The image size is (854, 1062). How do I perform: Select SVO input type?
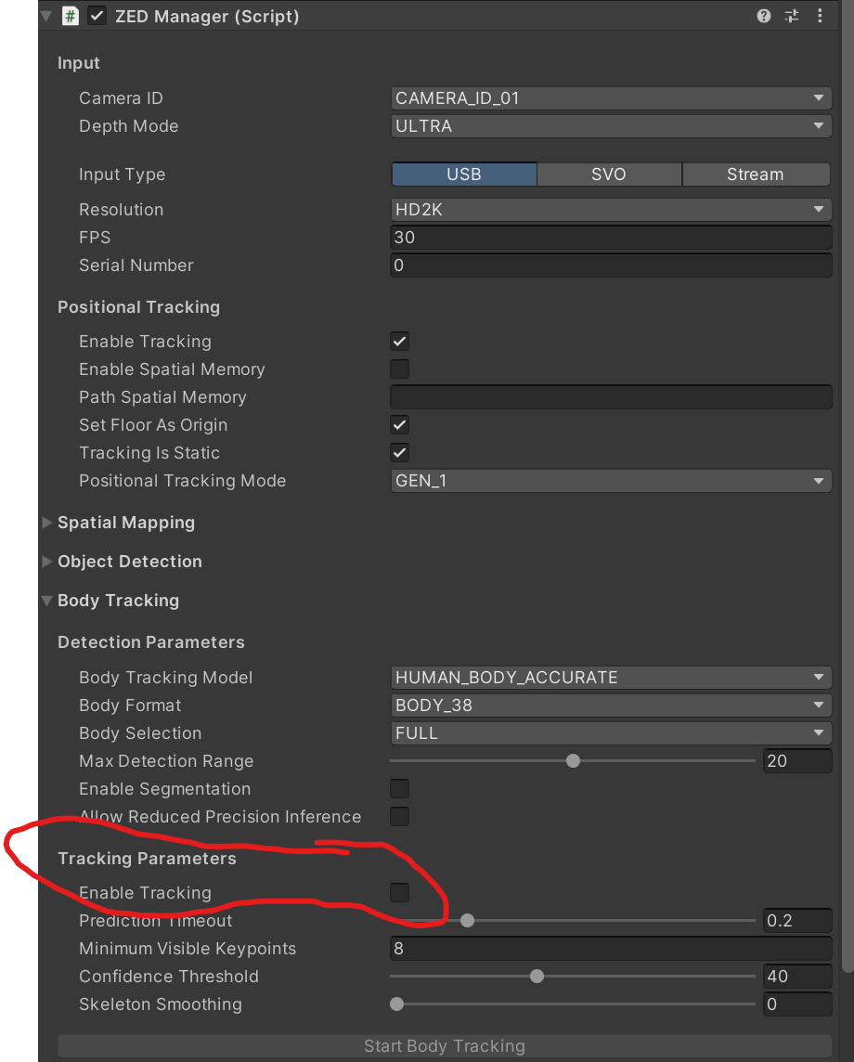point(609,175)
